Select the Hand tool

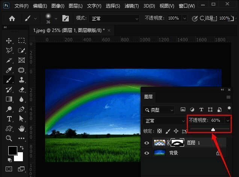[21, 129]
